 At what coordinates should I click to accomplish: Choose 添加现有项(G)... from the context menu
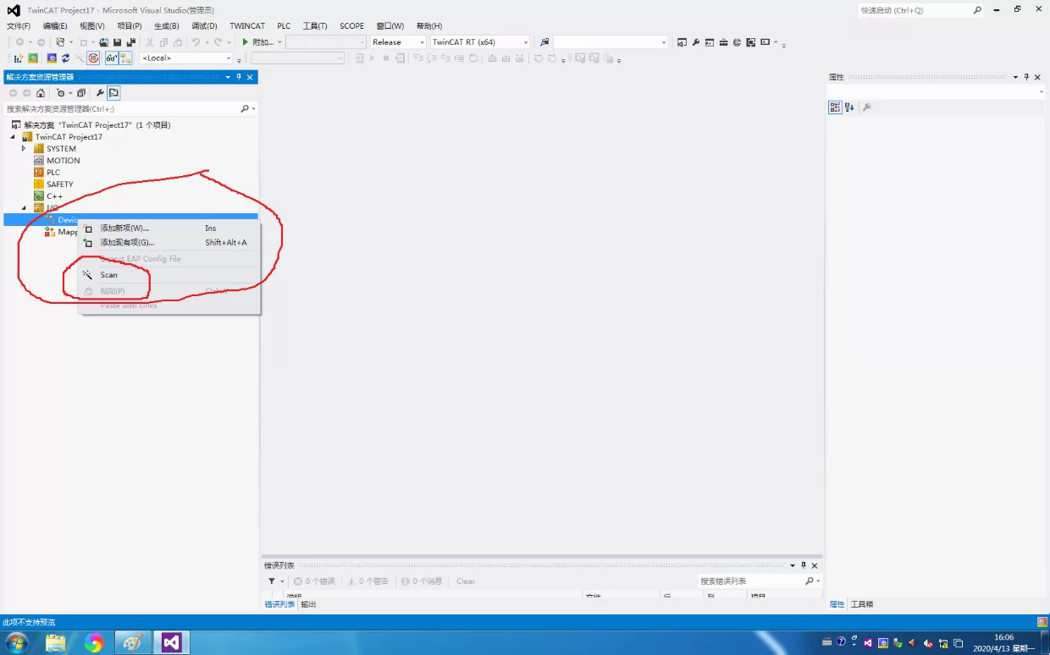[127, 243]
